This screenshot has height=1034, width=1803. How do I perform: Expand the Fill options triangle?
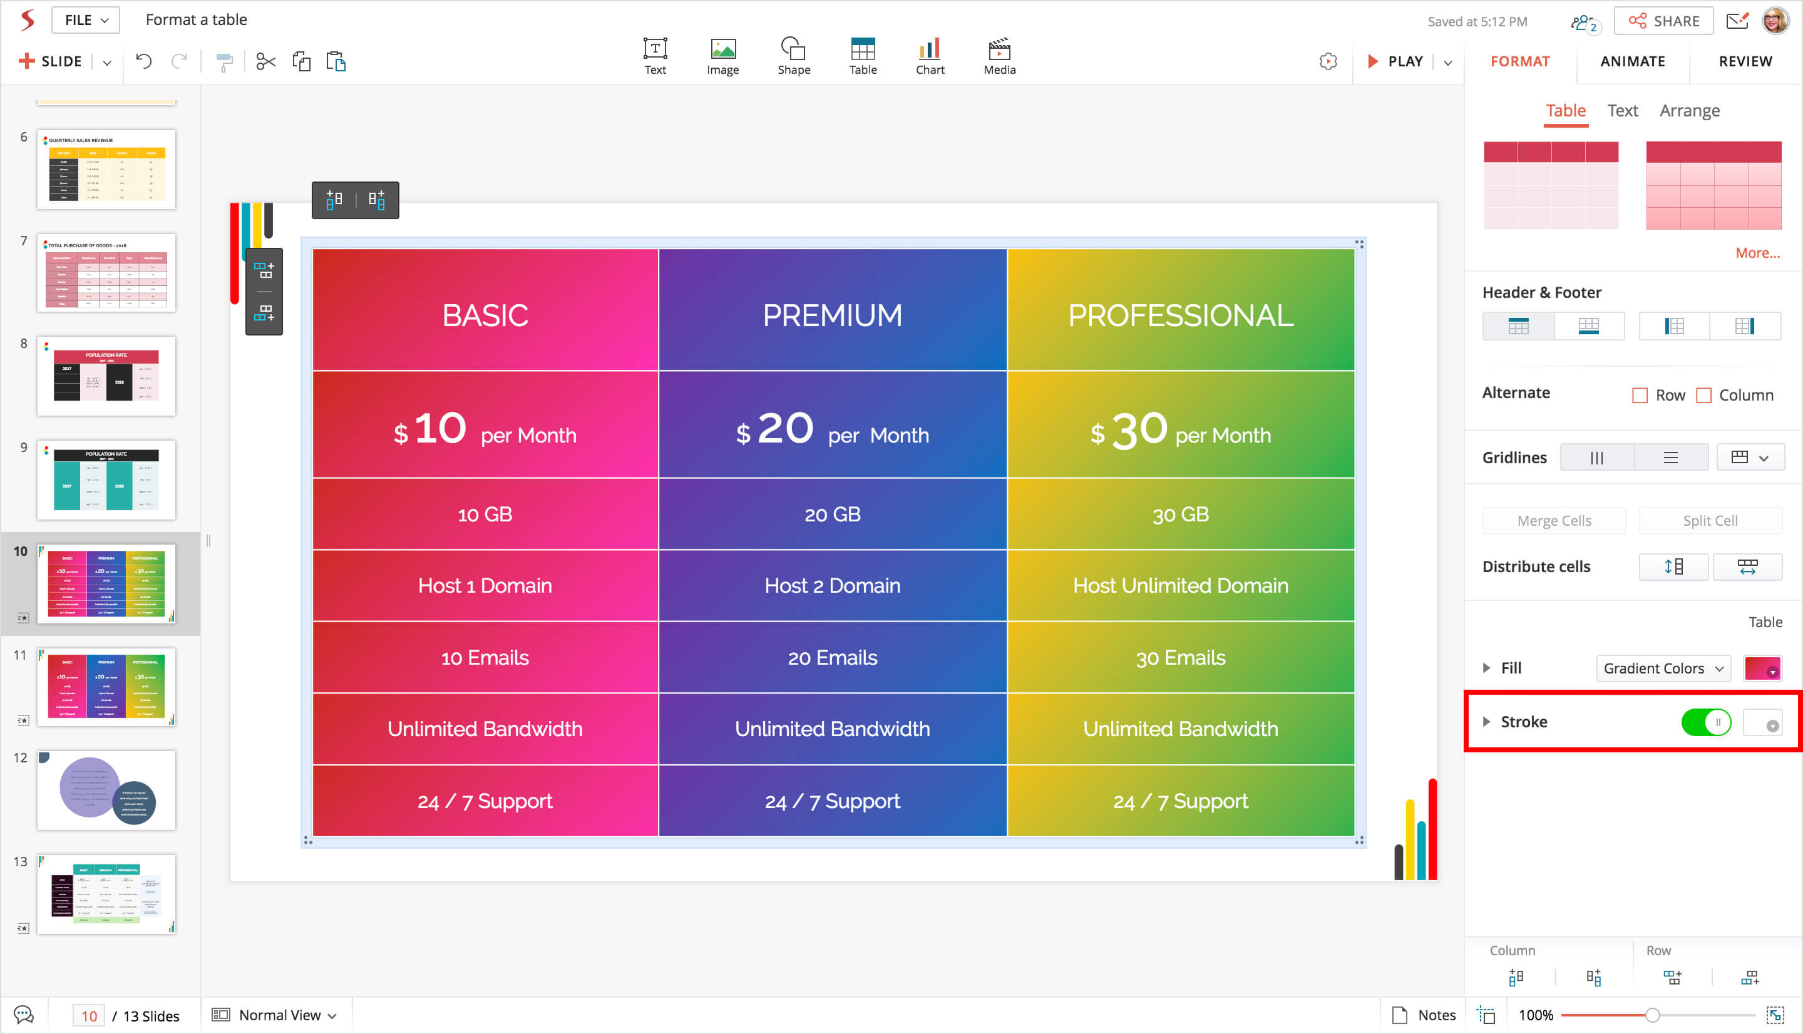tap(1486, 668)
